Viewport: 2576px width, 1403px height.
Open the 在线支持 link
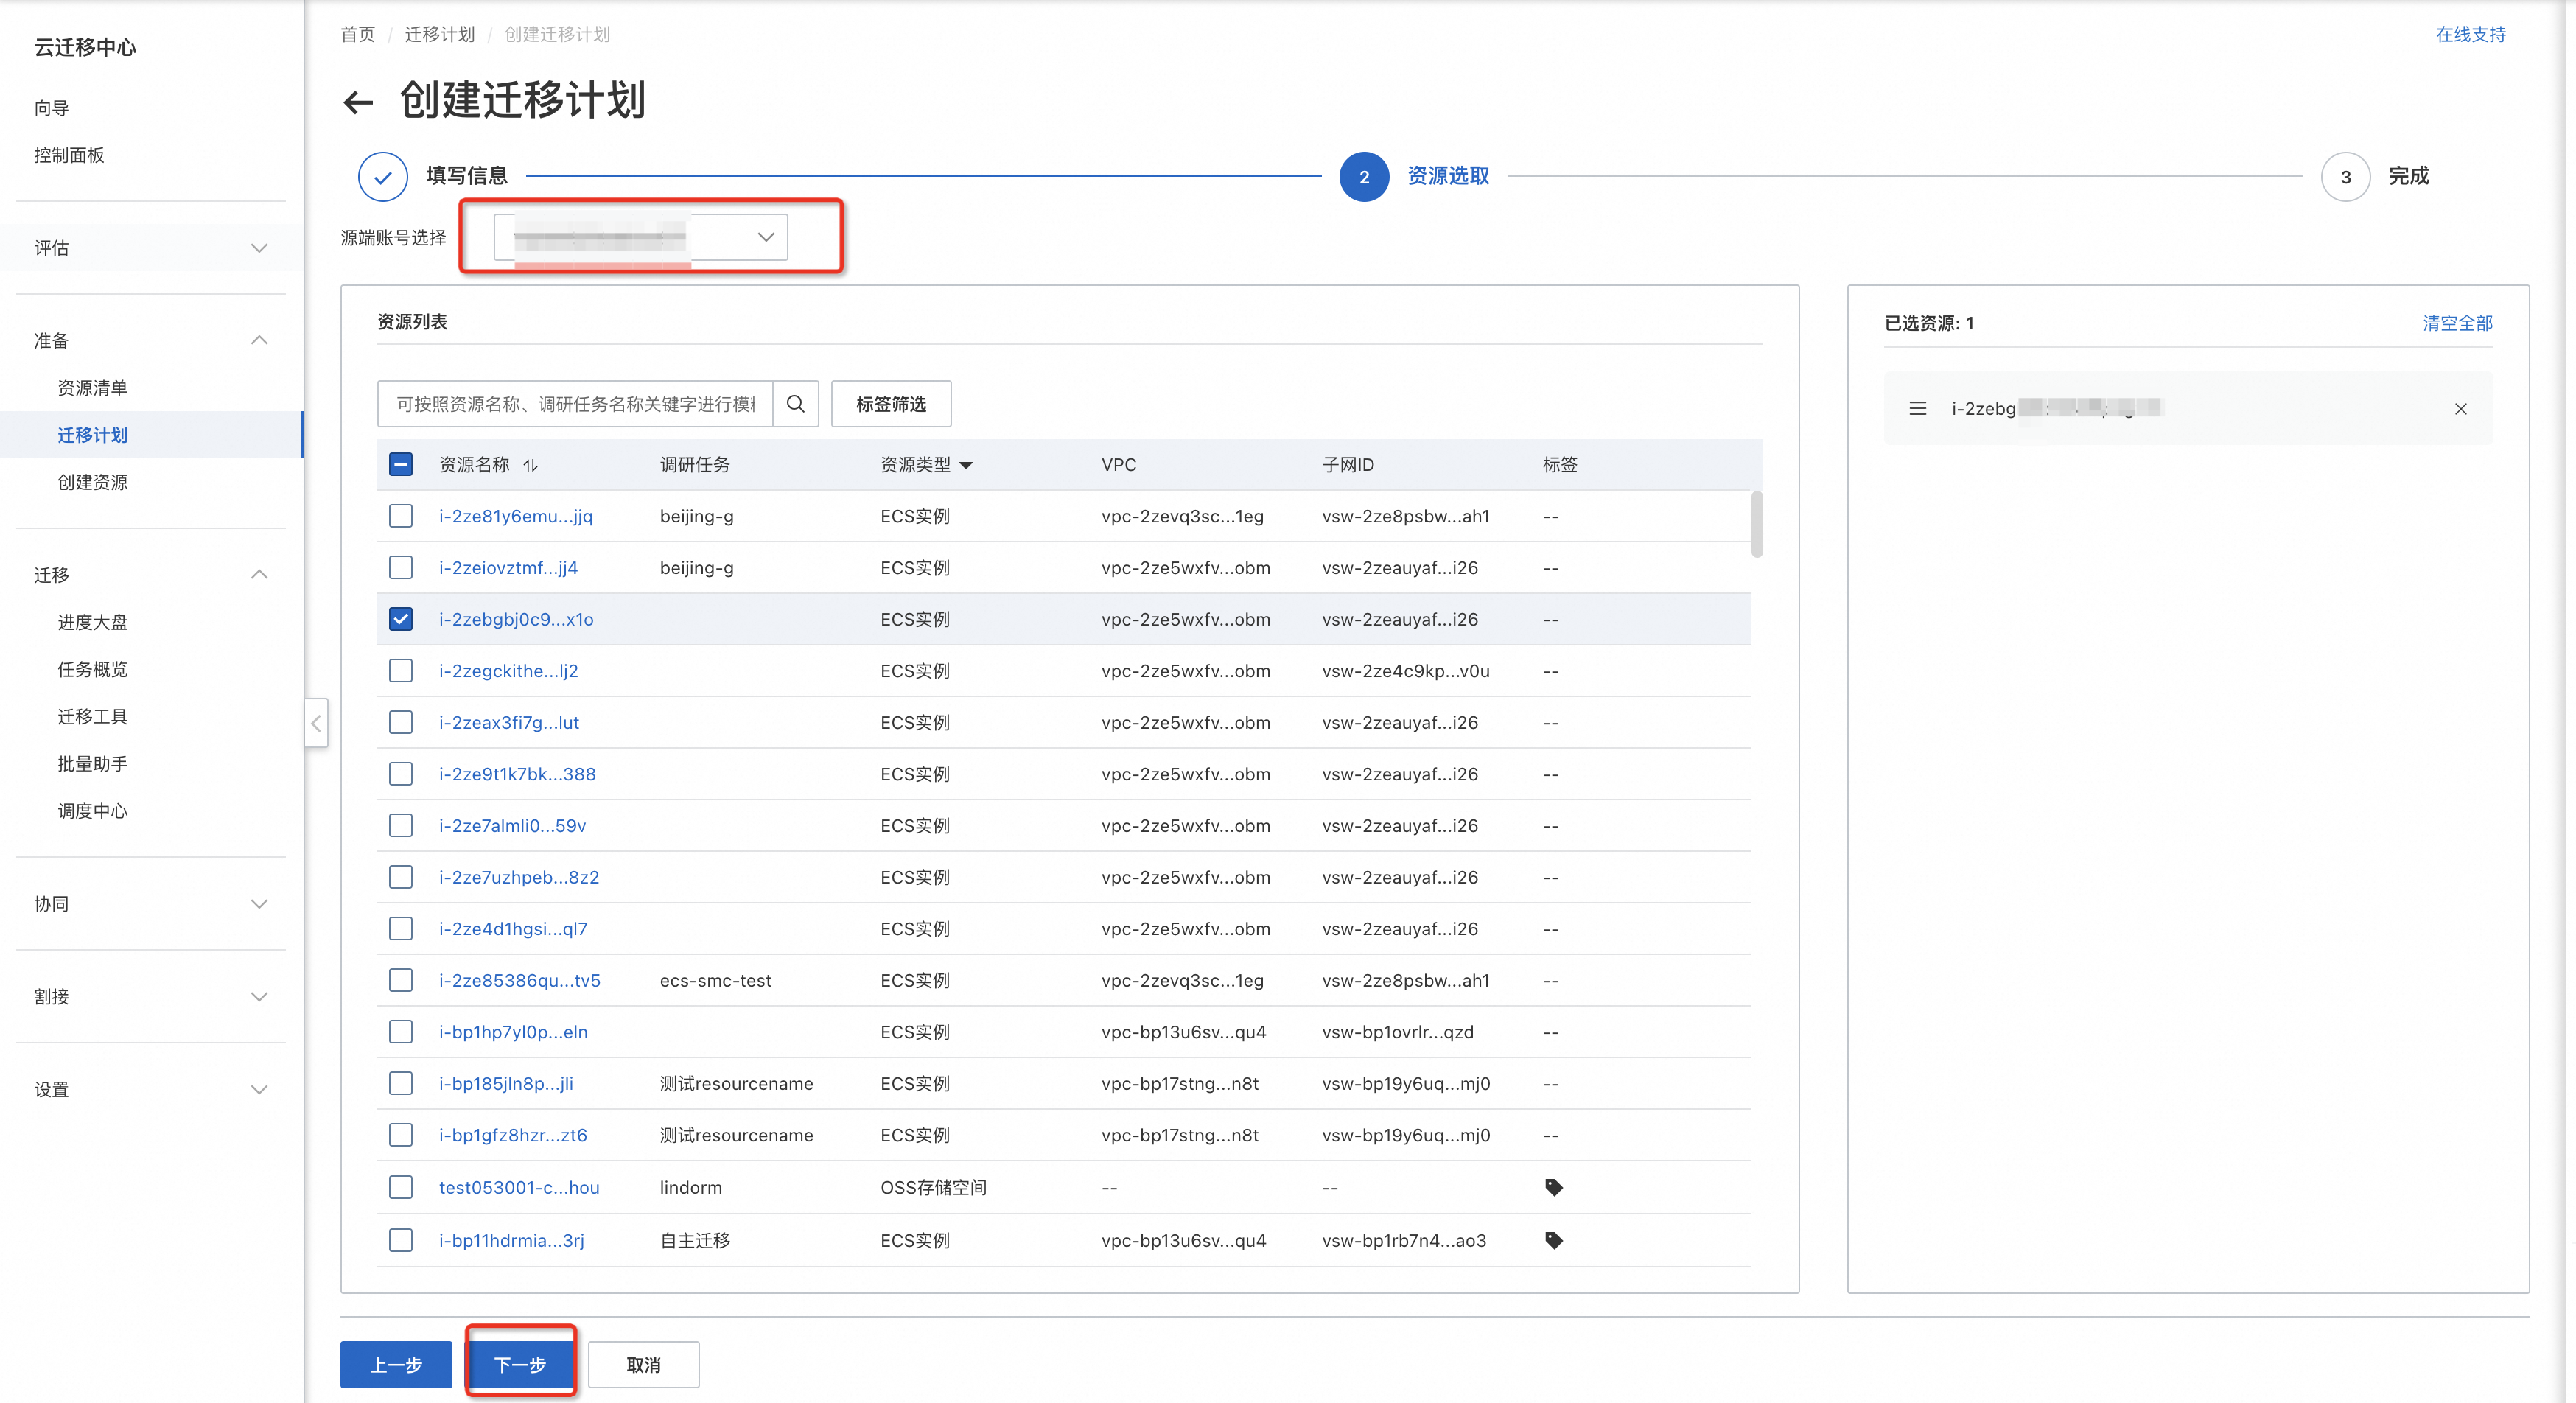2470,34
